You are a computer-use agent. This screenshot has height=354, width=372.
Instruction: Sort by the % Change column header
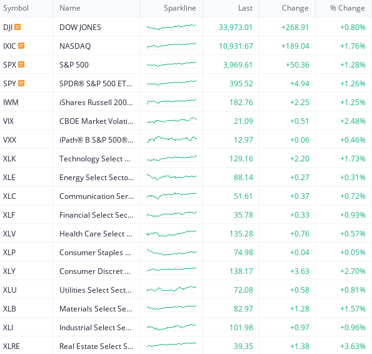tap(348, 8)
